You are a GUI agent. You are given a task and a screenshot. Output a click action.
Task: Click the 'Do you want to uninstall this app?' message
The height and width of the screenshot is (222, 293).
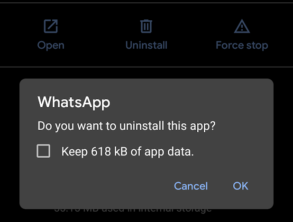[x=127, y=127]
